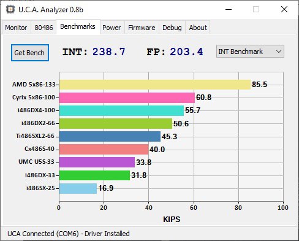The width and height of the screenshot is (299, 241).
Task: Click the Cx486S-40 axis label
Action: point(39,149)
